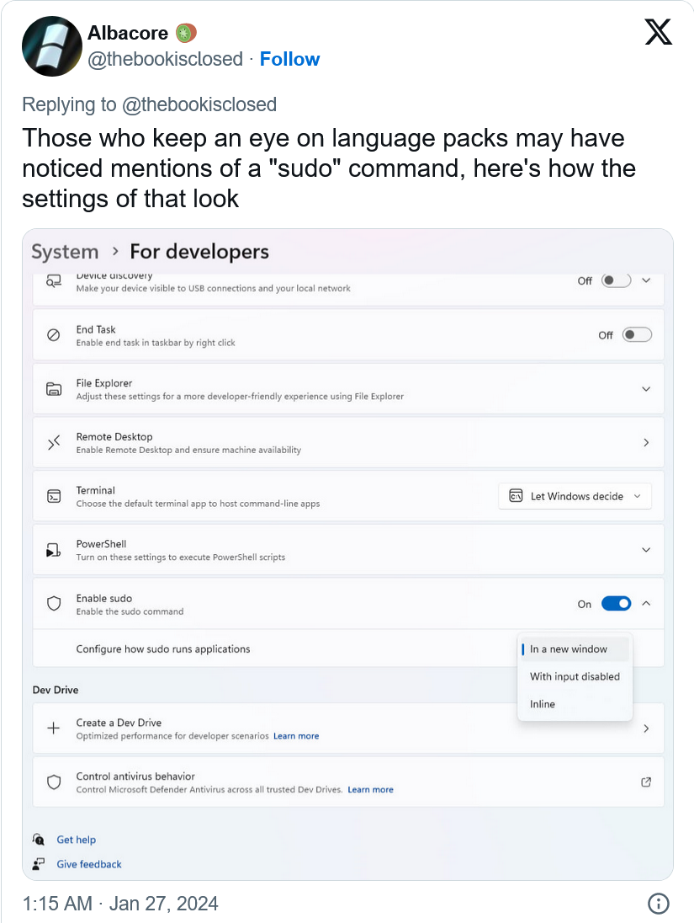Turn off the Enable sudo toggle

click(616, 604)
